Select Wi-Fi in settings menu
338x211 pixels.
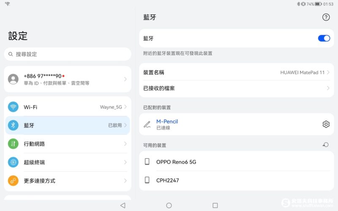coord(68,107)
